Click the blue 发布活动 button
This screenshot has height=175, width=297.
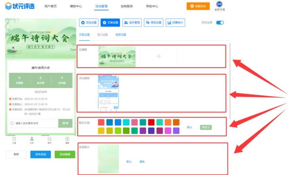pyautogui.click(x=40, y=154)
